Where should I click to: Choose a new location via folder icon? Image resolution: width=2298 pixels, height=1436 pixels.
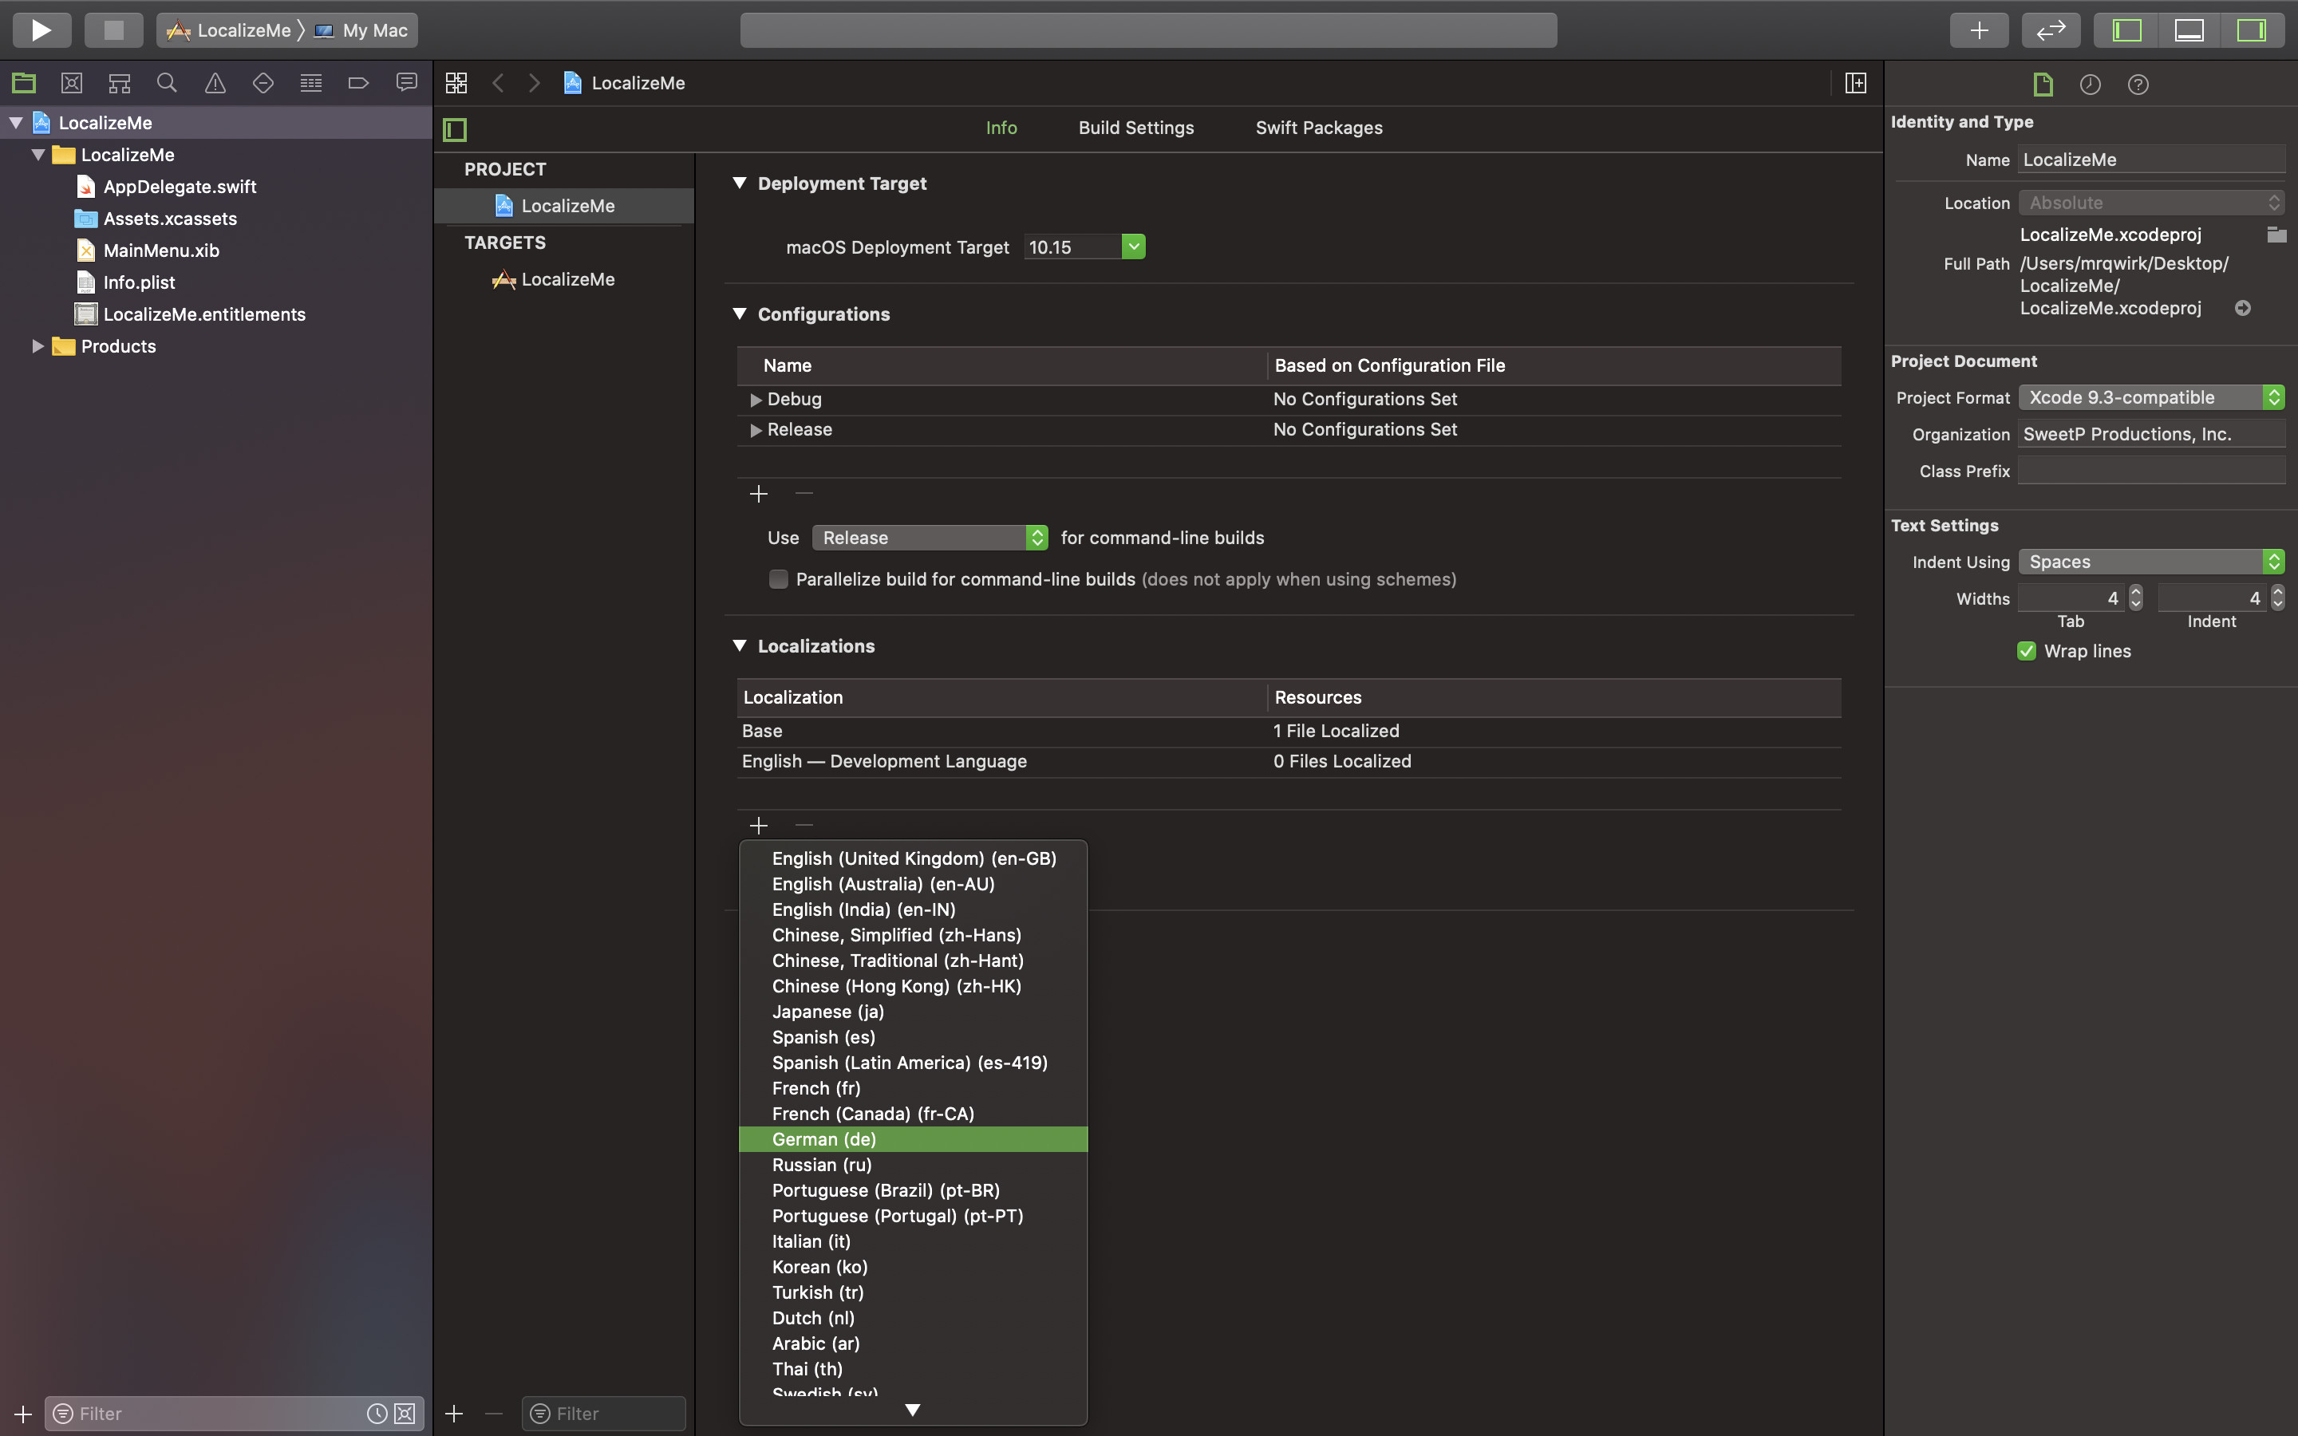click(2276, 235)
